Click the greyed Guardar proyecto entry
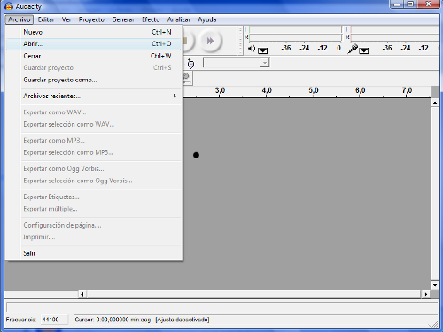443x332 pixels. point(94,68)
